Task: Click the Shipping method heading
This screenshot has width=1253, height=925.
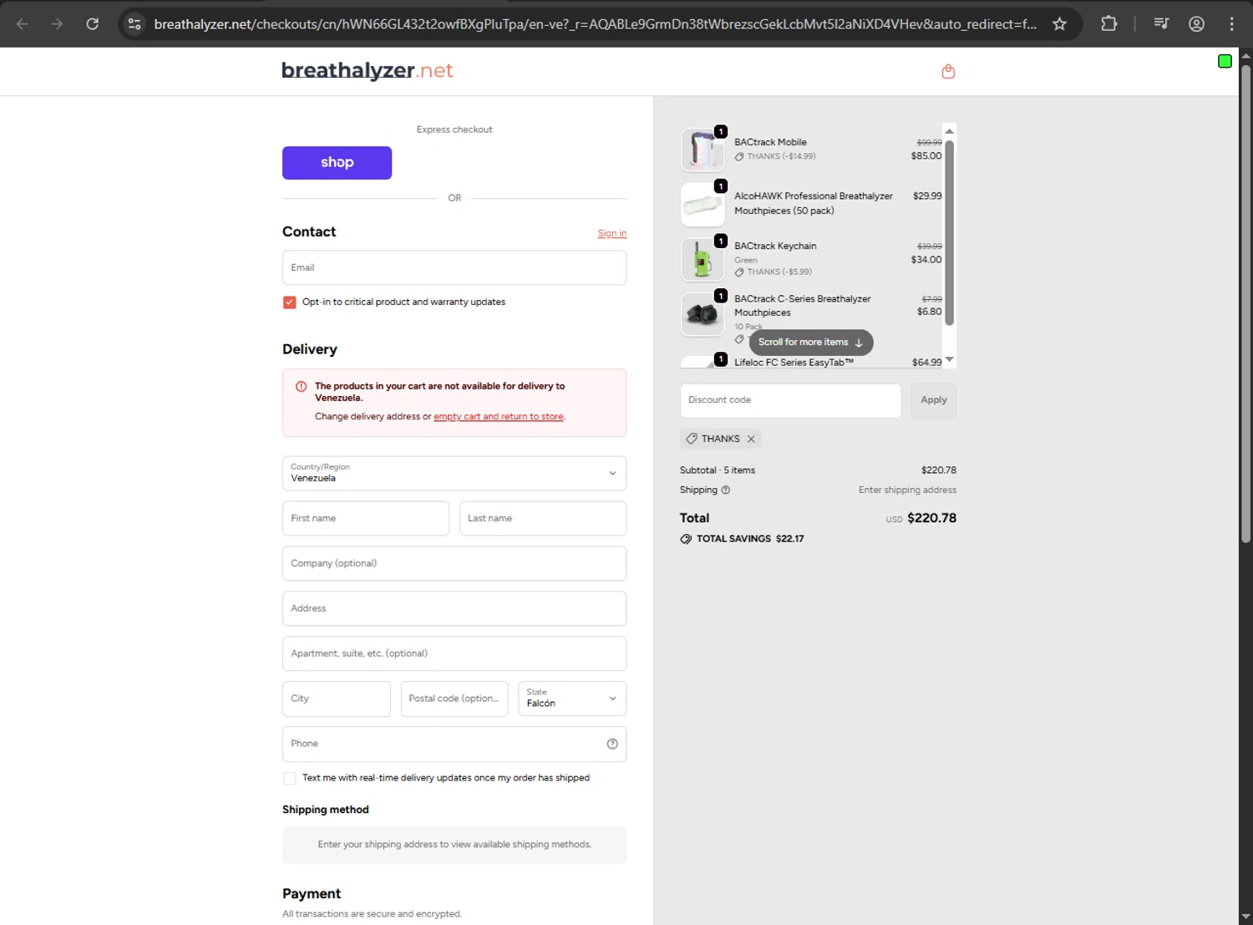Action: (x=325, y=810)
